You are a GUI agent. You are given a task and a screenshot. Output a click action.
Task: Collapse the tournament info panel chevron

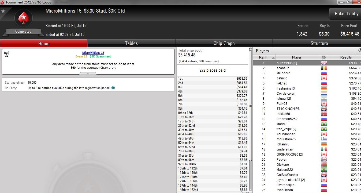(x=88, y=74)
